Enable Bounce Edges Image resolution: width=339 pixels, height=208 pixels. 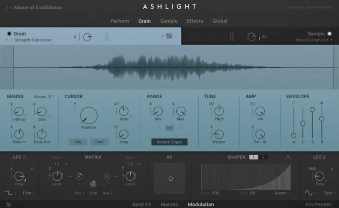pos(169,142)
